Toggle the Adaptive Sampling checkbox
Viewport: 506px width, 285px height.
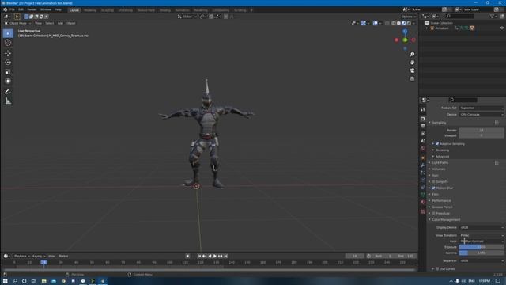437,143
